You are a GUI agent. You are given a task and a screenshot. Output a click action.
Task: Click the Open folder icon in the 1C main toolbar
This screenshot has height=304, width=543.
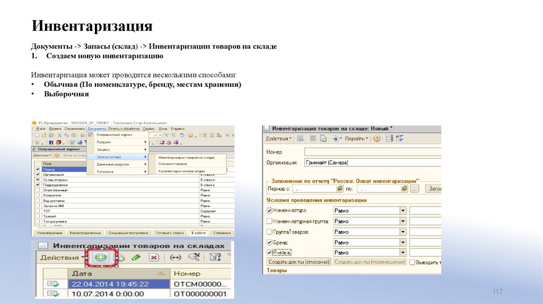tap(44, 135)
